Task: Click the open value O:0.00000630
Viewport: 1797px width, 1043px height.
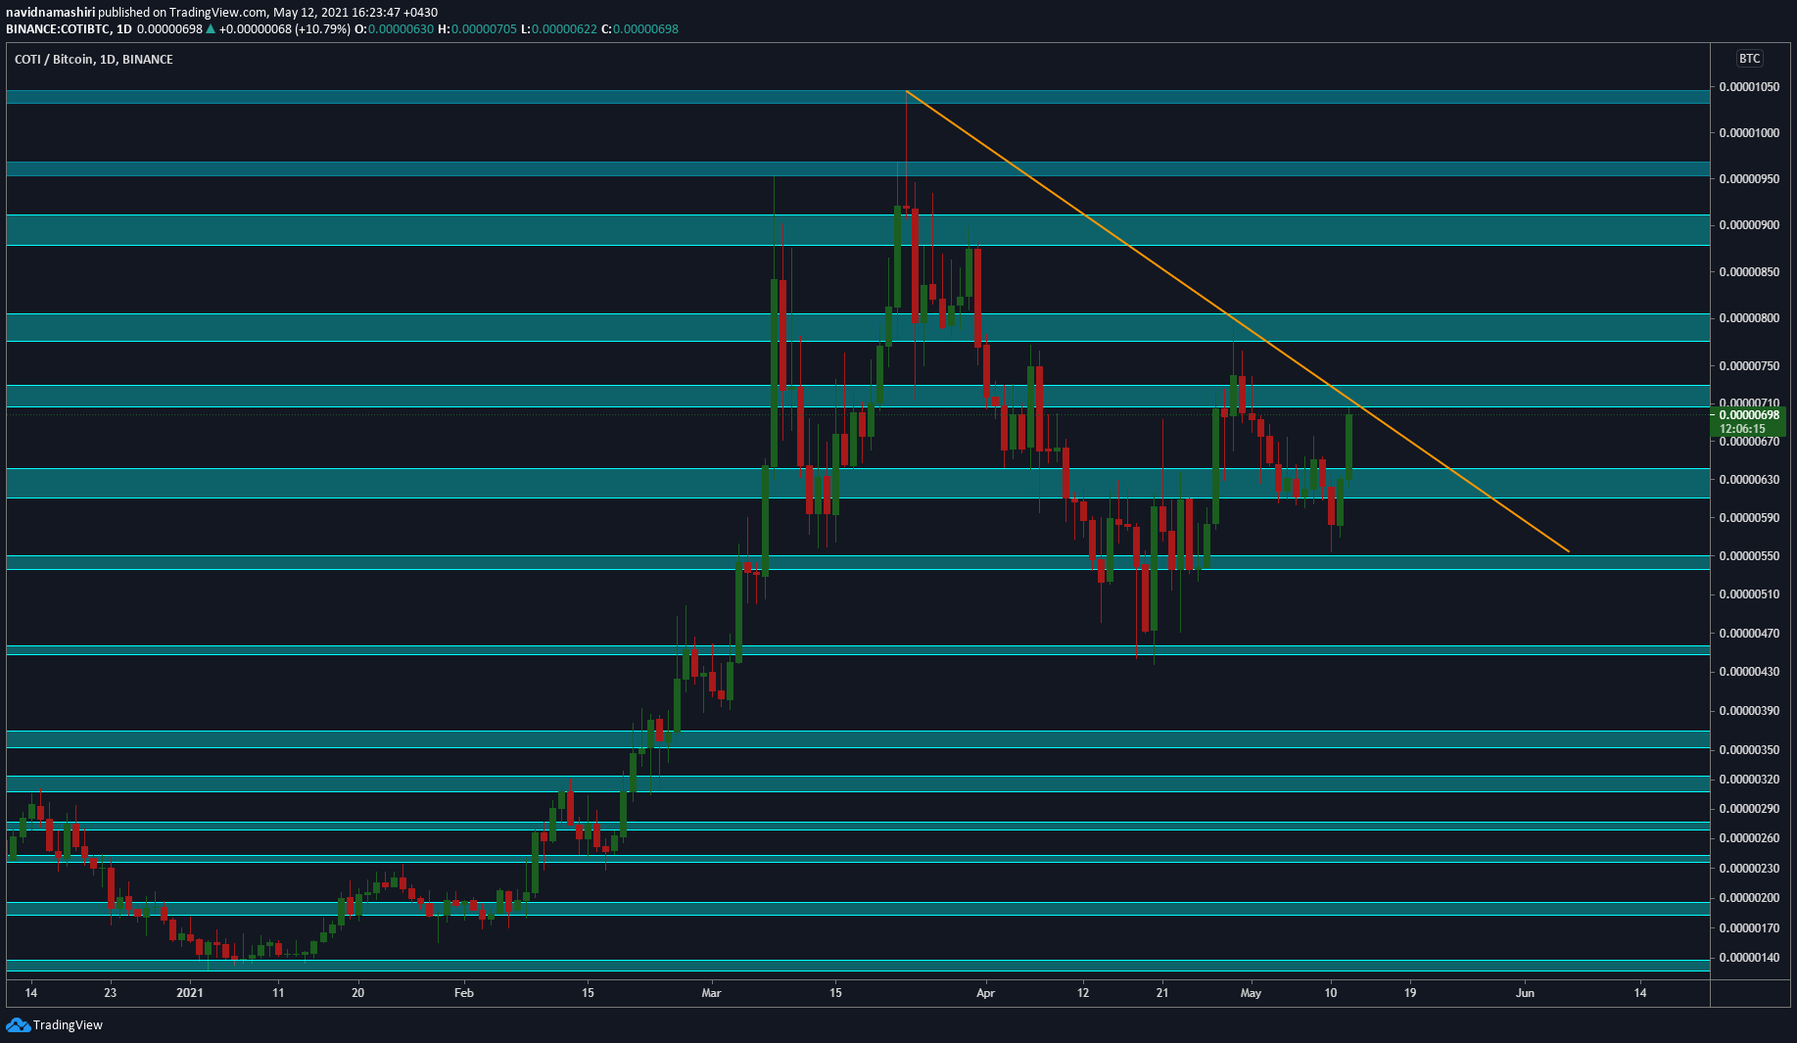Action: coord(394,28)
